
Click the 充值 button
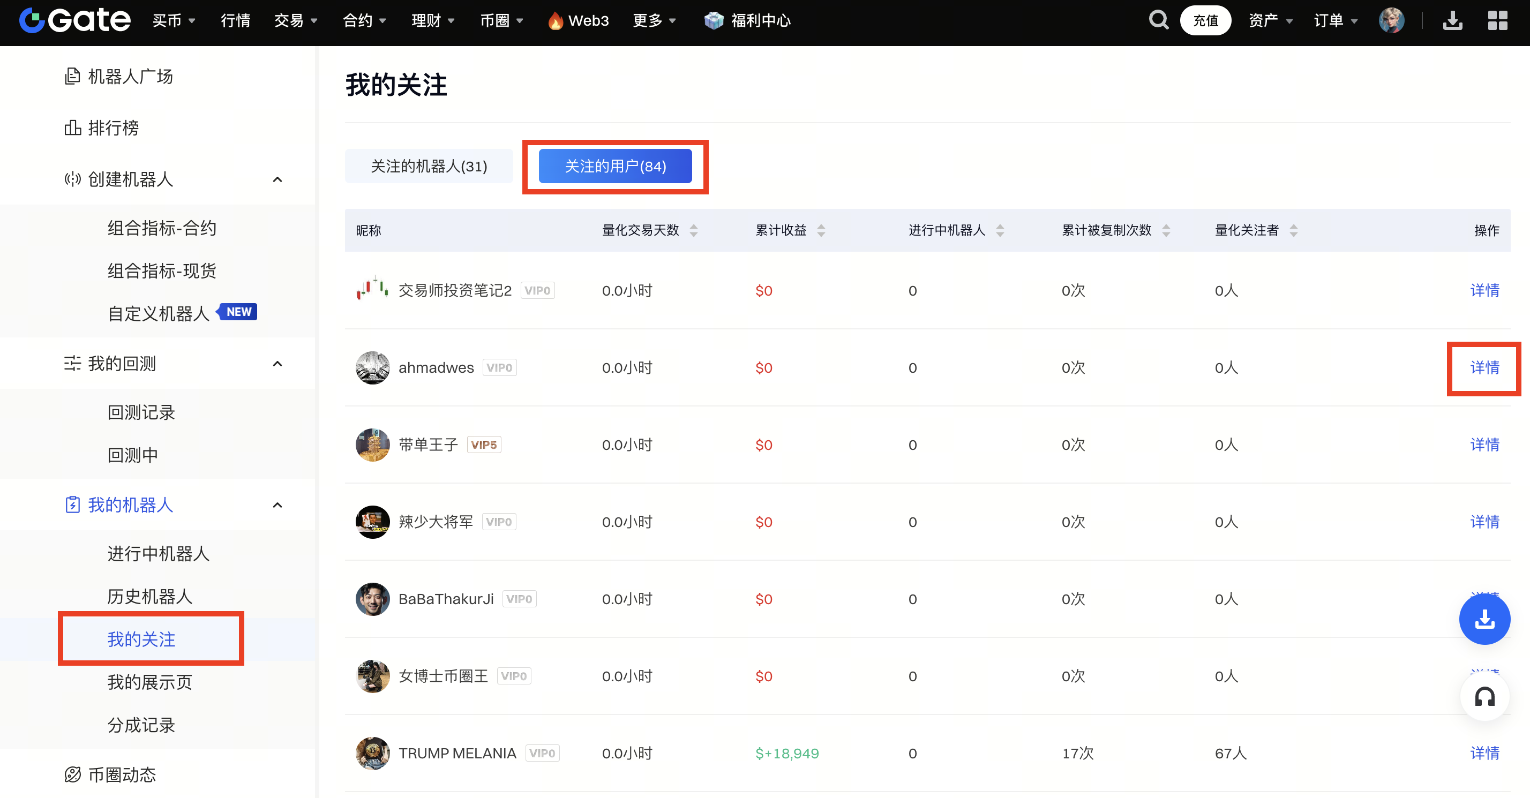point(1205,20)
